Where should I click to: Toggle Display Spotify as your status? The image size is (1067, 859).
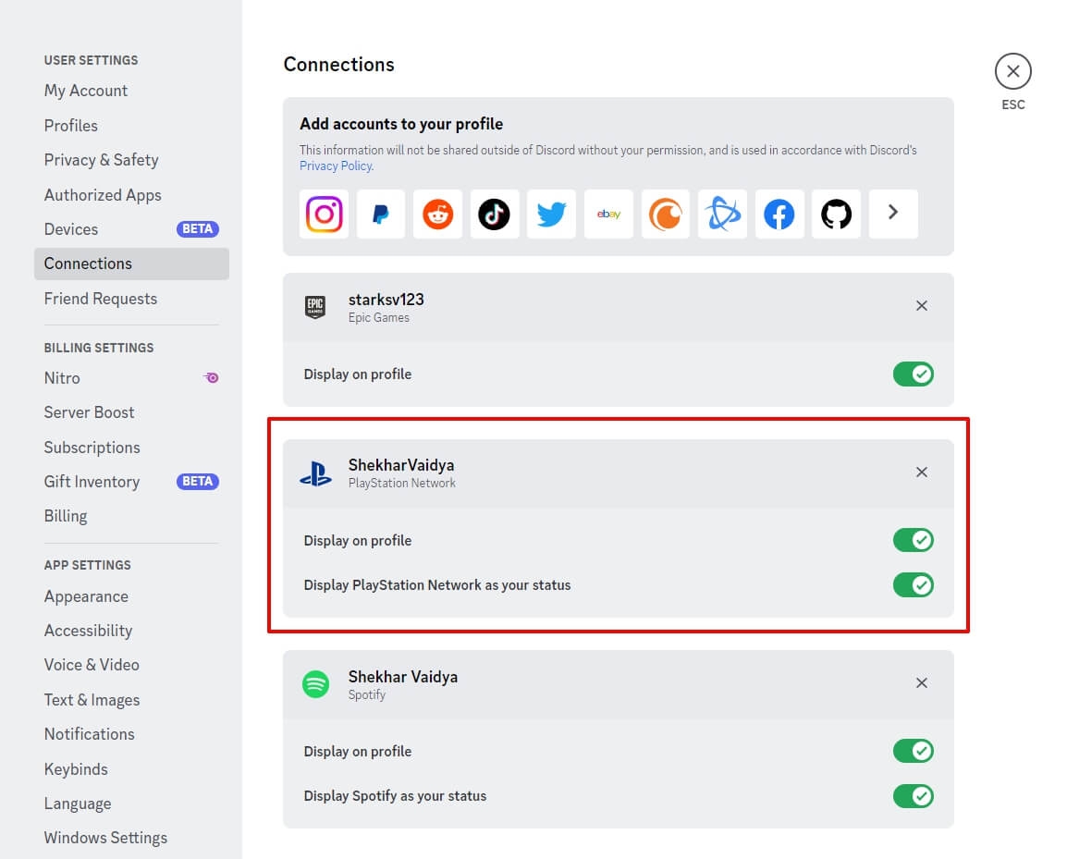pos(914,796)
